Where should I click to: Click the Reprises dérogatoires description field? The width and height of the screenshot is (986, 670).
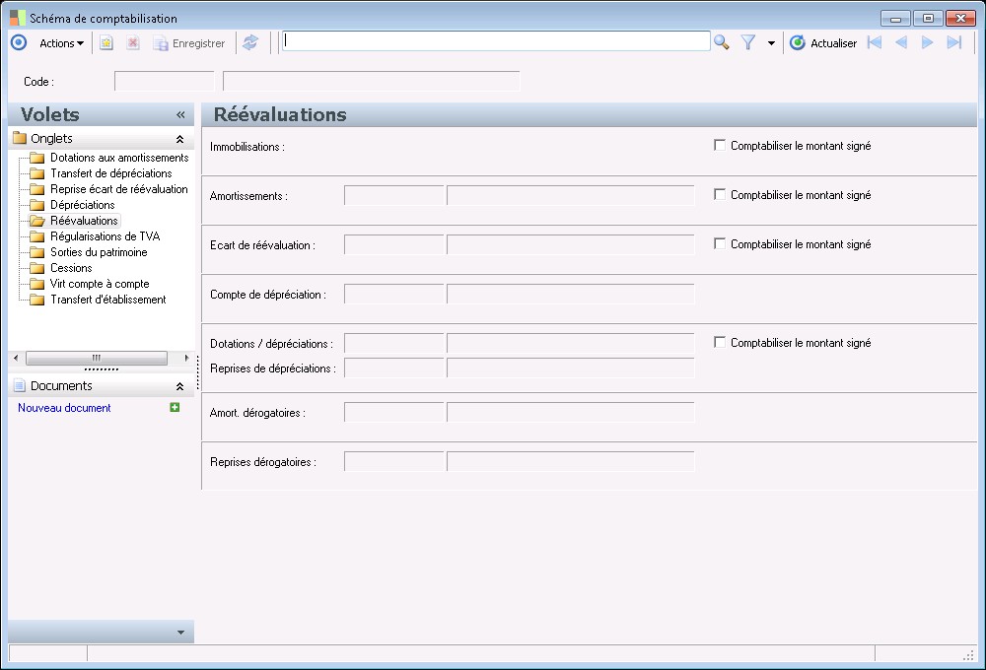click(x=571, y=461)
